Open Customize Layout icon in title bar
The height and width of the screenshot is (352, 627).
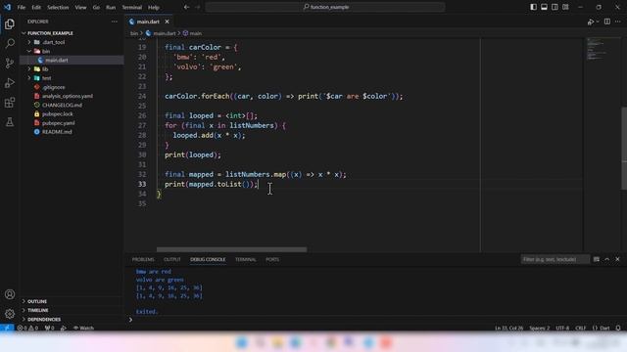(565, 7)
